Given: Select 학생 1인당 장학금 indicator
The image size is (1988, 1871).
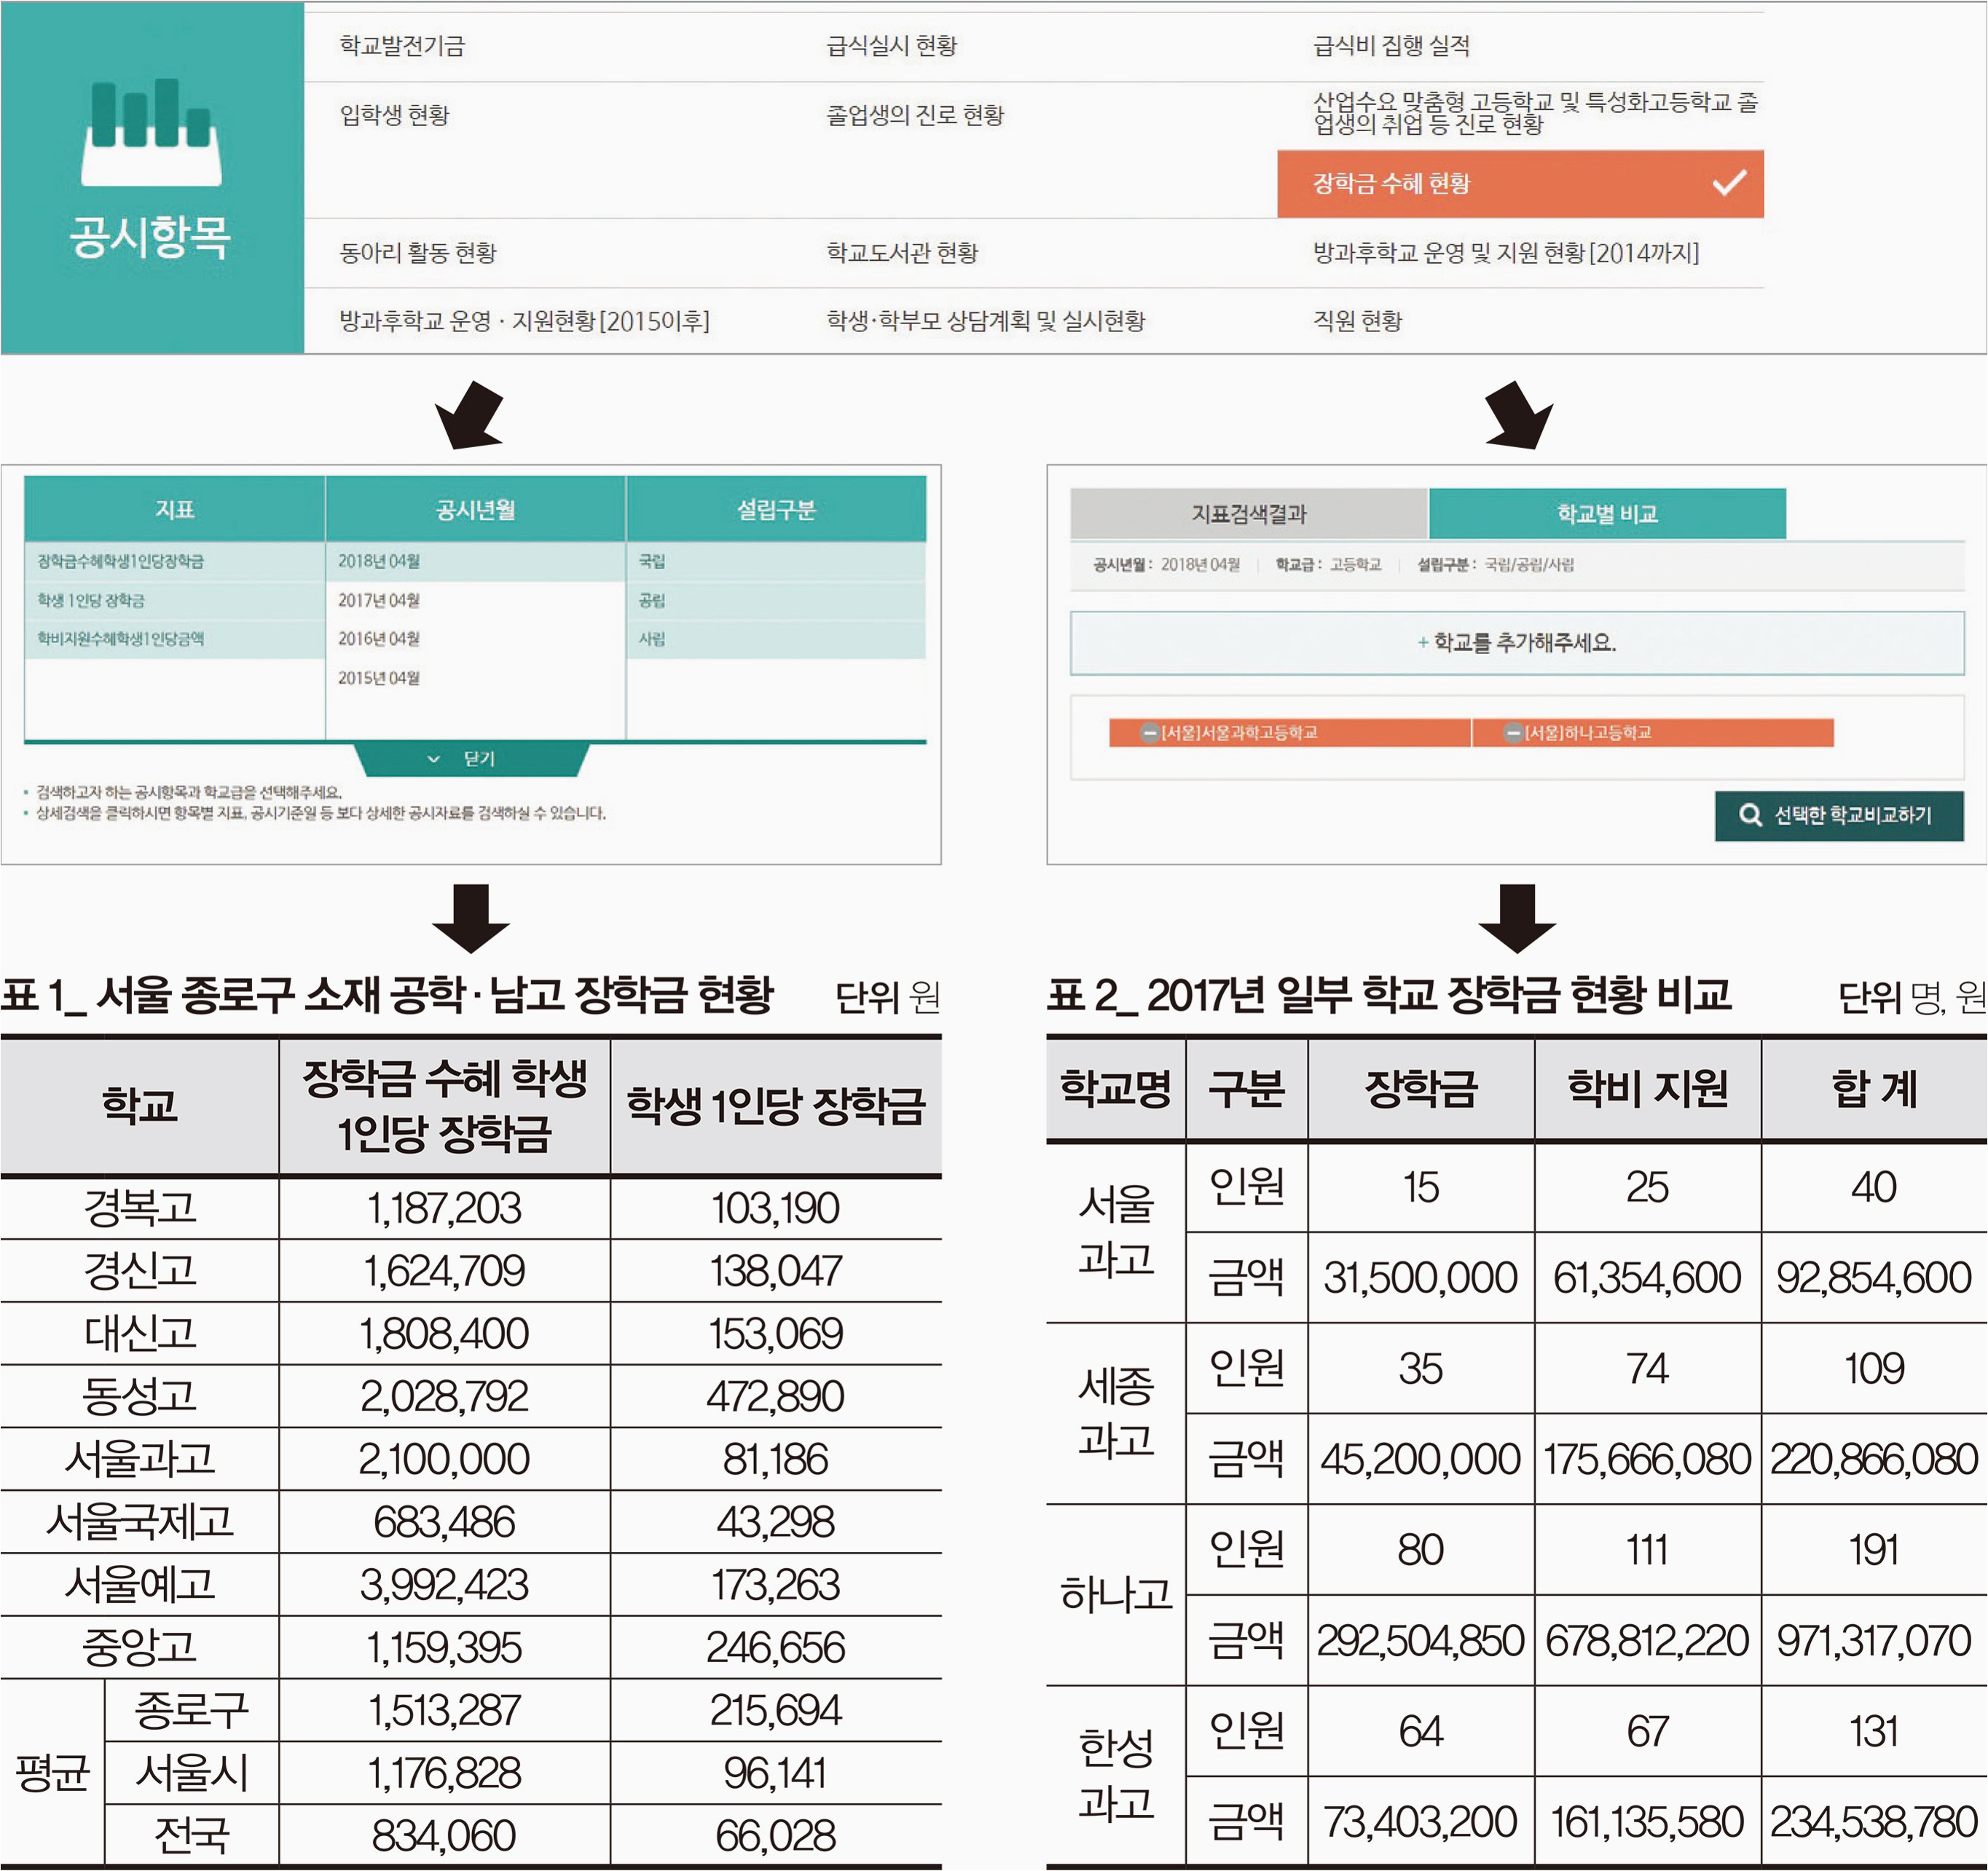Looking at the screenshot, I should pos(91,600).
